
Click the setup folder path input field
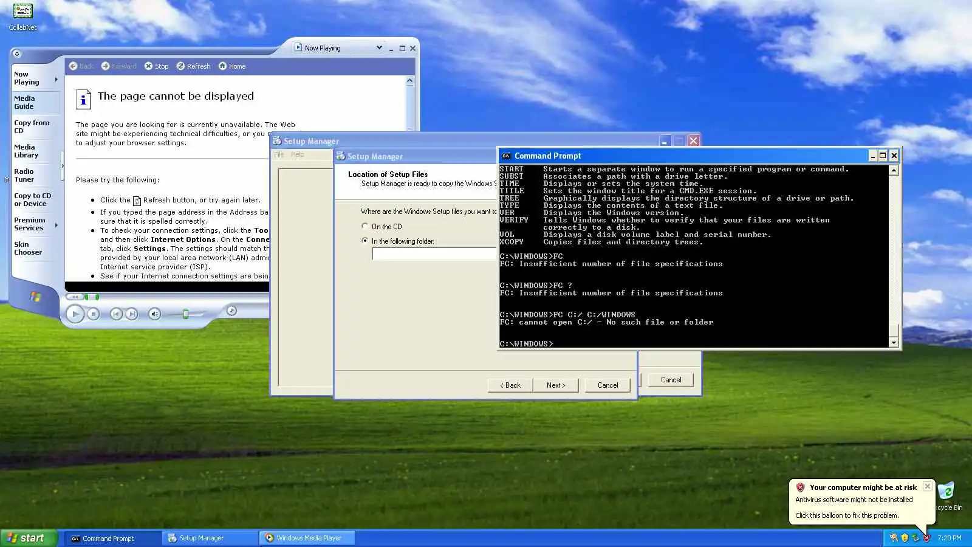point(434,254)
